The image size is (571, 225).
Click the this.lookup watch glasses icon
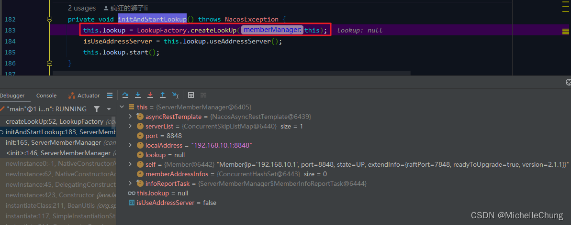click(132, 193)
